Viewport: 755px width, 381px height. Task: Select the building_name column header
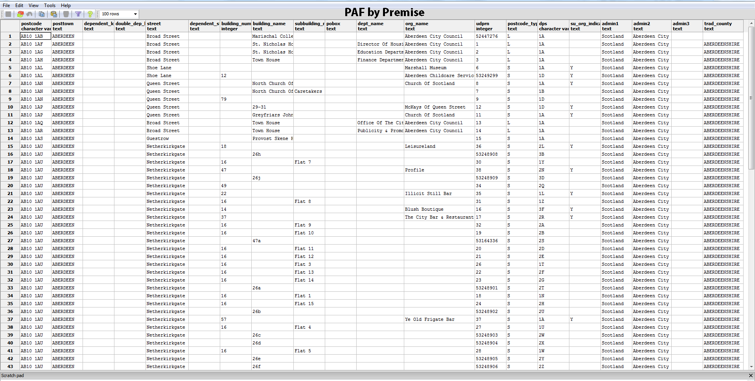273,26
